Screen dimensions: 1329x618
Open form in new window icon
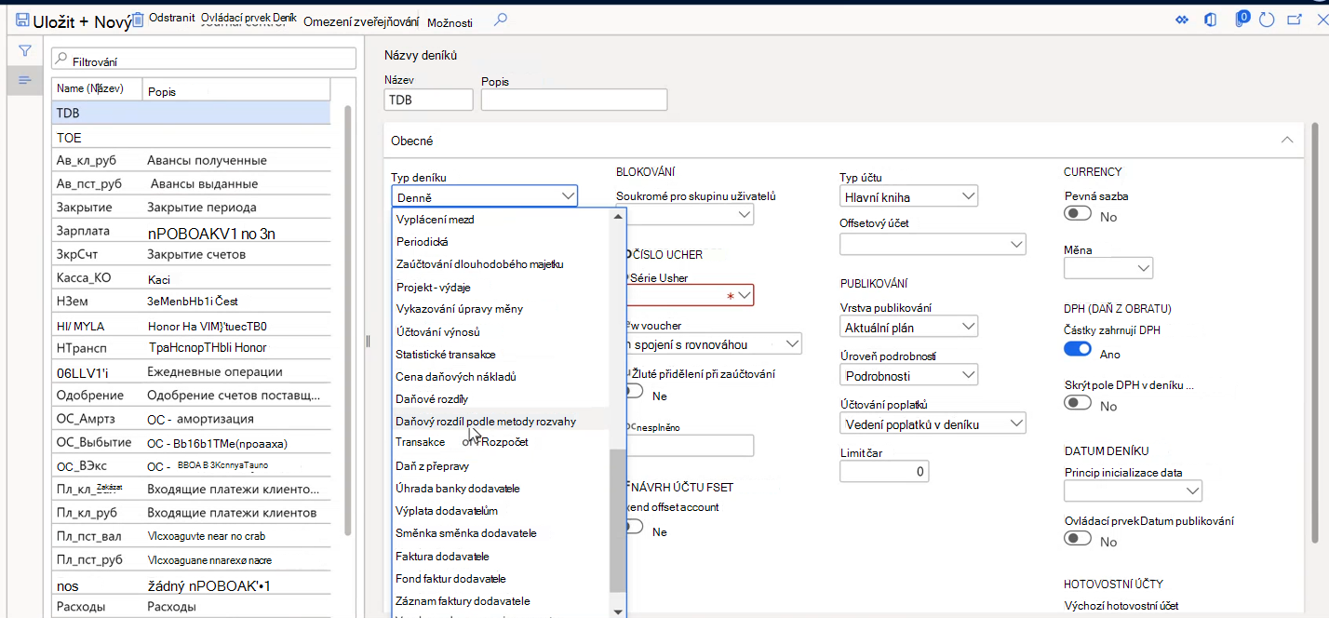click(1295, 20)
